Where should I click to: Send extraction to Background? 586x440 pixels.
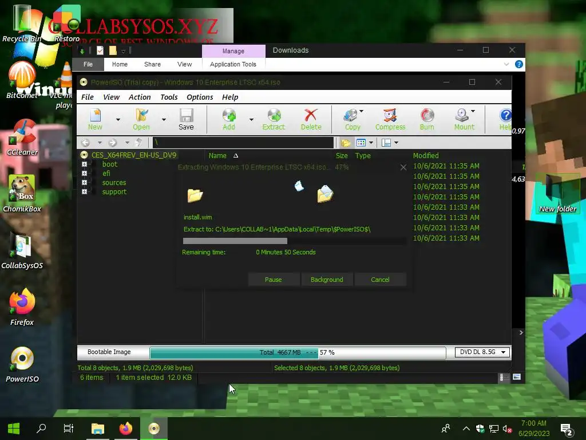point(327,280)
